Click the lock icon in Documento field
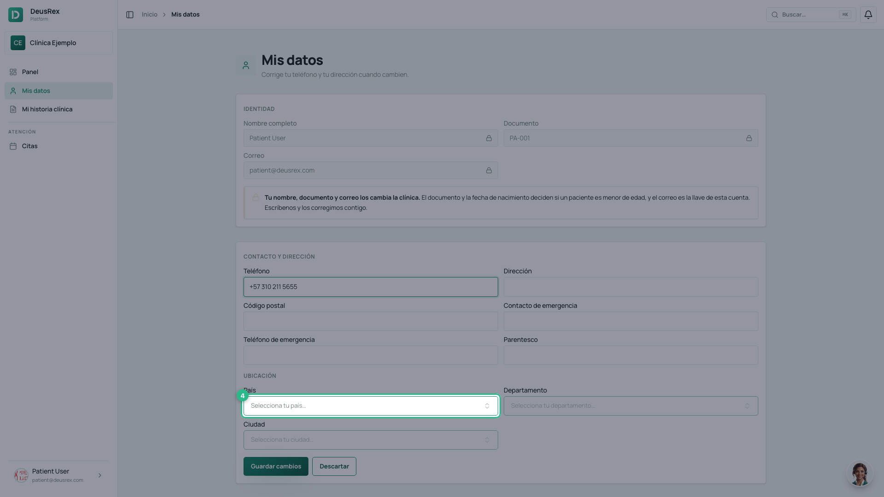884x497 pixels. click(x=749, y=138)
